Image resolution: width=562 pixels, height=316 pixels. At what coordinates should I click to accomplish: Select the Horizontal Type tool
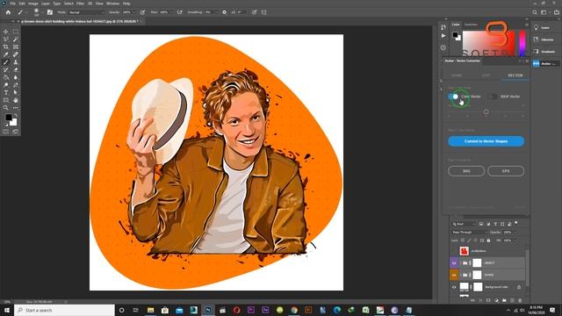(6, 92)
